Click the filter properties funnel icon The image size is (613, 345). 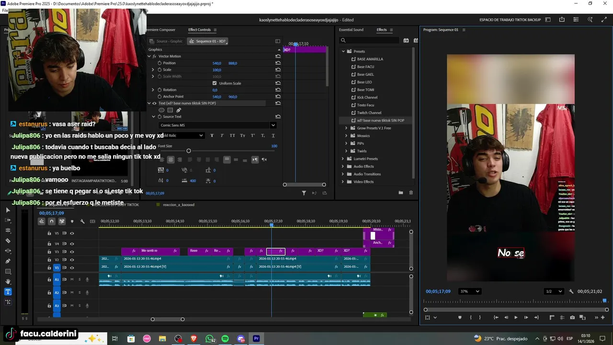(x=304, y=193)
